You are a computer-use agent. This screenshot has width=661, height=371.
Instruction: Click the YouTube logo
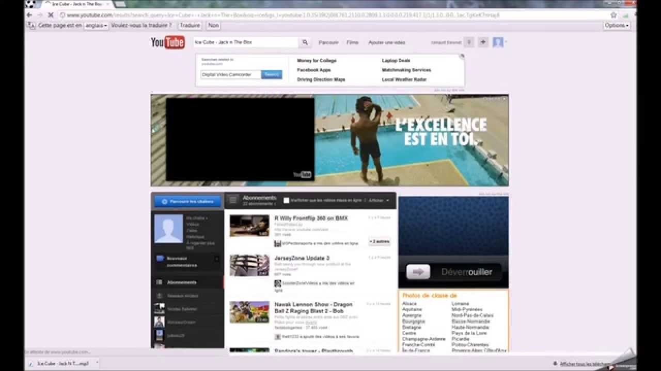167,42
